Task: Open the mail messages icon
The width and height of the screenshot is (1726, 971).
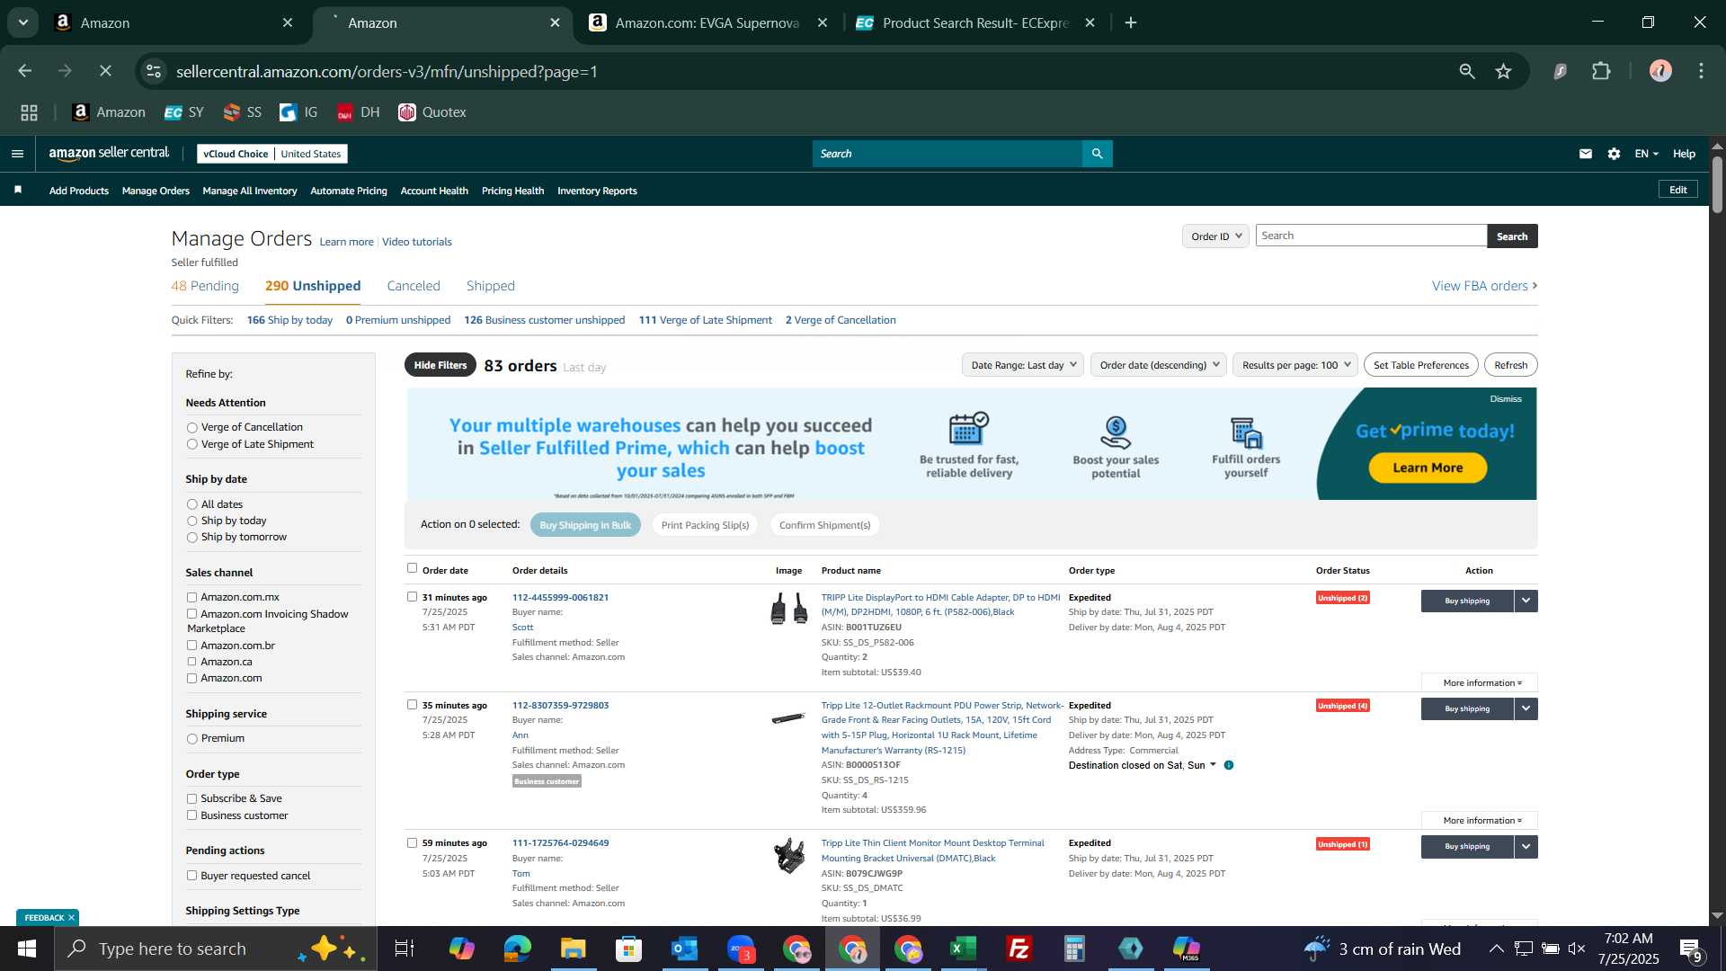Action: click(x=1586, y=154)
